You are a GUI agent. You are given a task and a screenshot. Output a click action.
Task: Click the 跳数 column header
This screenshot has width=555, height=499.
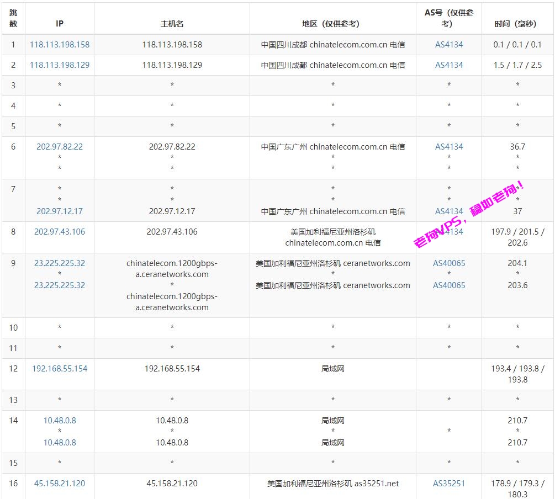13,18
